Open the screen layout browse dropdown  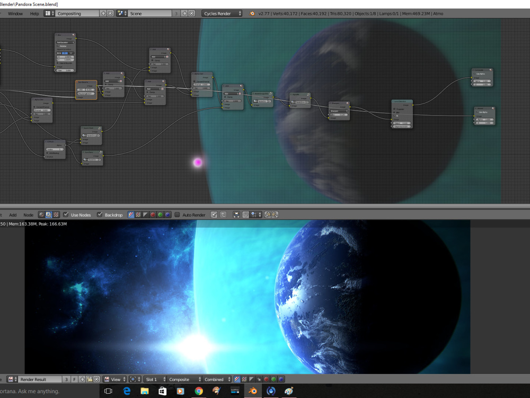(49, 14)
